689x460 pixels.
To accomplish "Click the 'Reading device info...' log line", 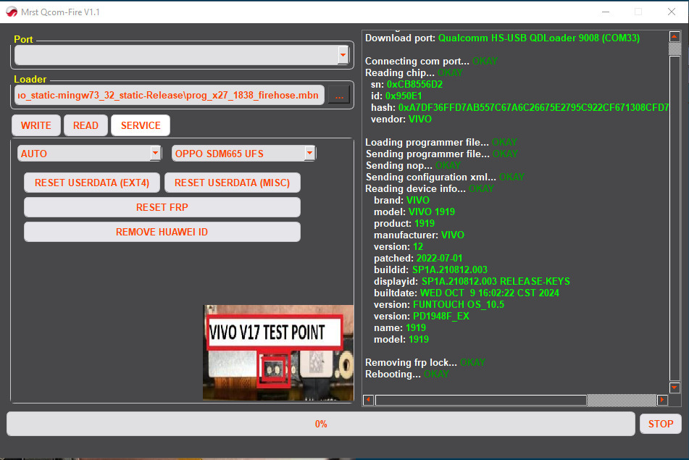I will pos(430,188).
